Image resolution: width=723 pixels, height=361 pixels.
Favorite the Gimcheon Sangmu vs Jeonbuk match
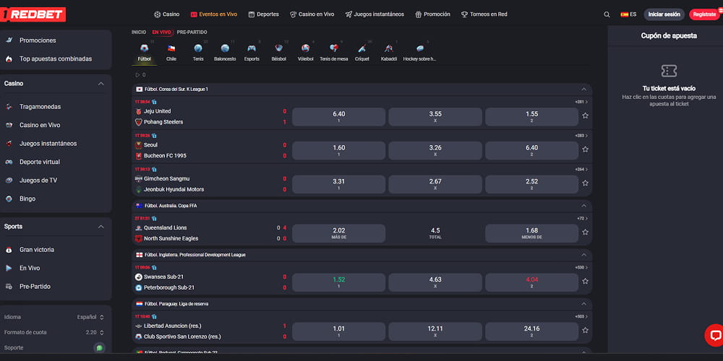[585, 183]
